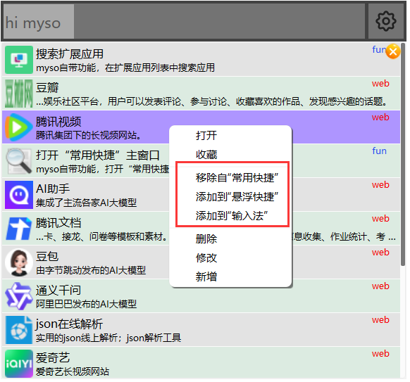The image size is (410, 382).
Task: Click description myso自带功能，在扩展应用列表中搜索应用
Action: [125, 68]
